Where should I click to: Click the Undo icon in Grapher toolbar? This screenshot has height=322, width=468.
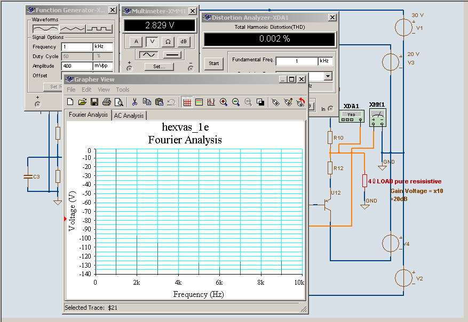[171, 102]
